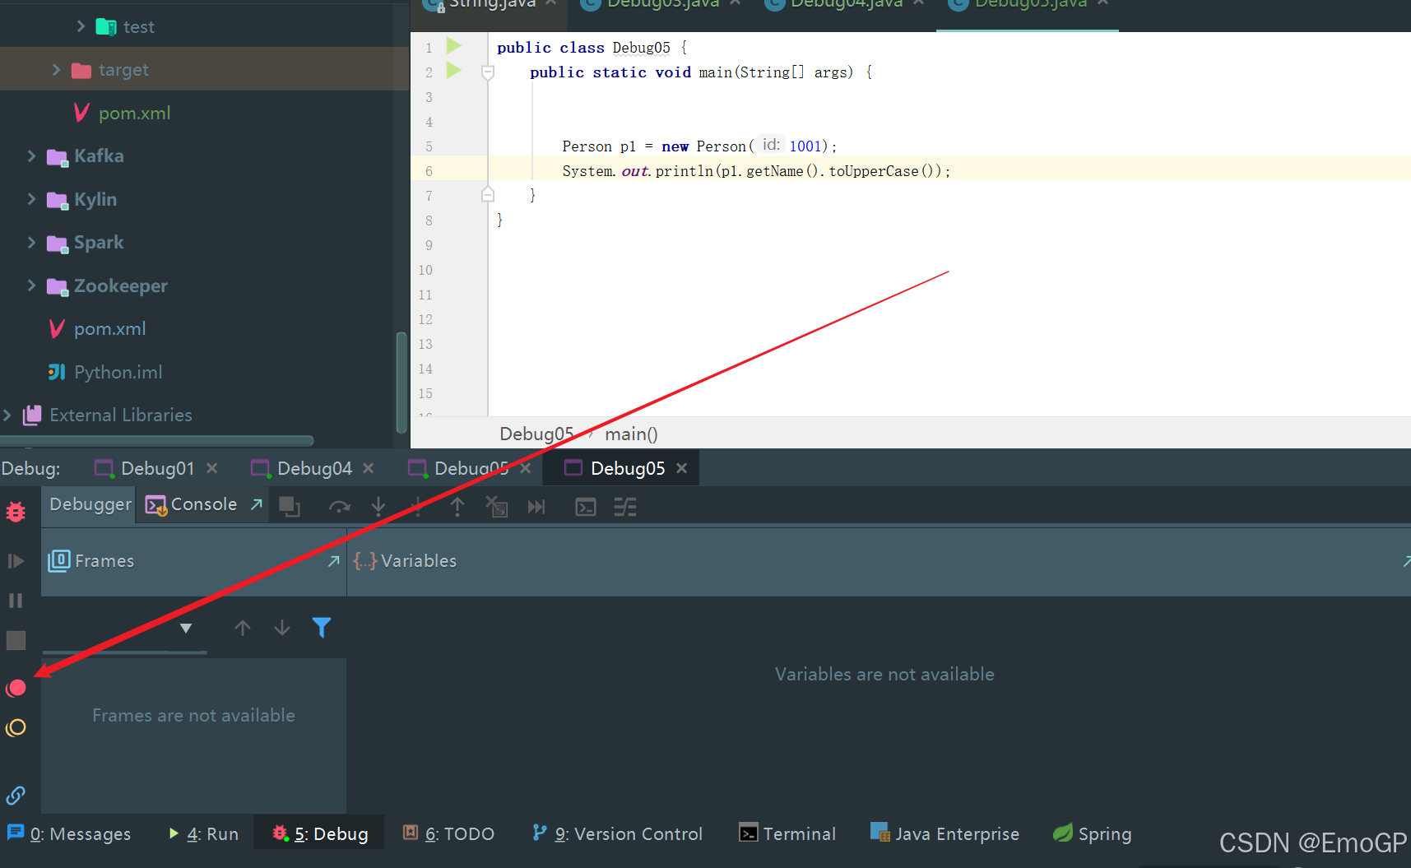Expand the test folder
The image size is (1411, 868).
[x=81, y=27]
